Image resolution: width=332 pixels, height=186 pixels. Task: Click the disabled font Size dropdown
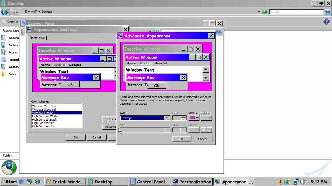pos(179,130)
